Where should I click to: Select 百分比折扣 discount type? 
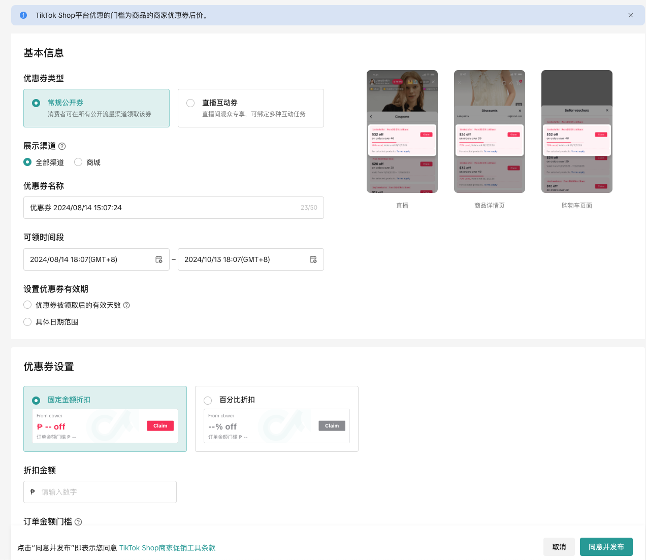208,401
